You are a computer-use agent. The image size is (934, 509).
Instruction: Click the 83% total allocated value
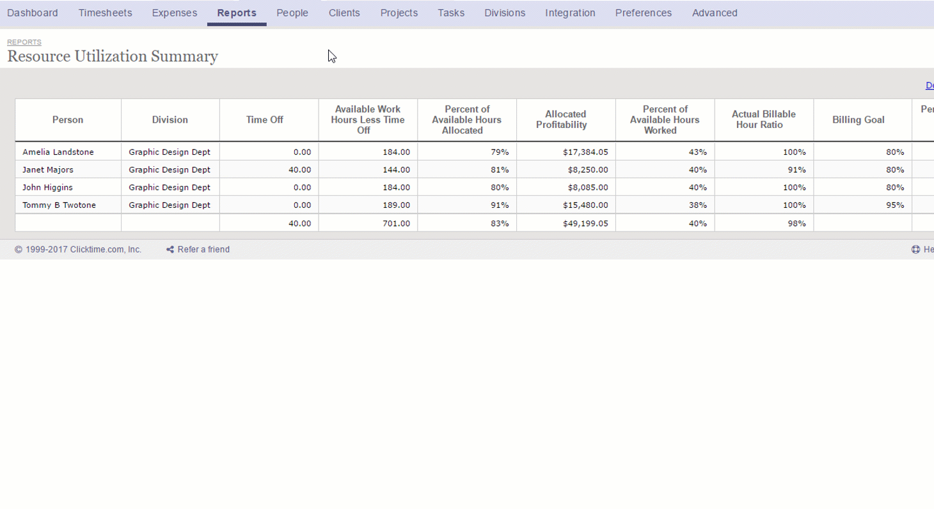(500, 224)
